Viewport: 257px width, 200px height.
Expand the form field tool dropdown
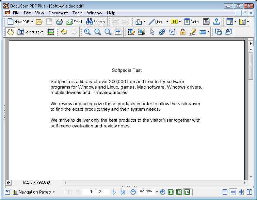[208, 32]
